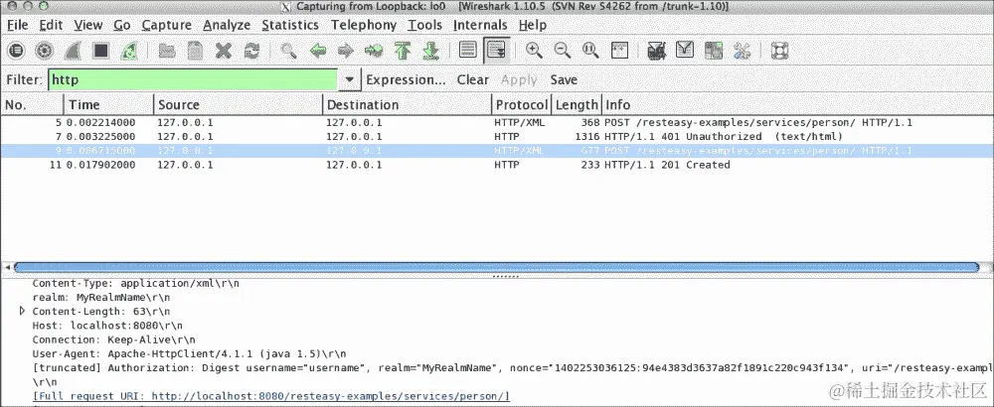This screenshot has height=407, width=994.
Task: Zoom in the packet text
Action: tap(534, 50)
